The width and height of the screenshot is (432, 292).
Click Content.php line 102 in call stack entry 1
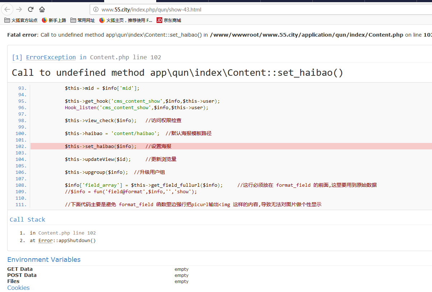click(67, 233)
